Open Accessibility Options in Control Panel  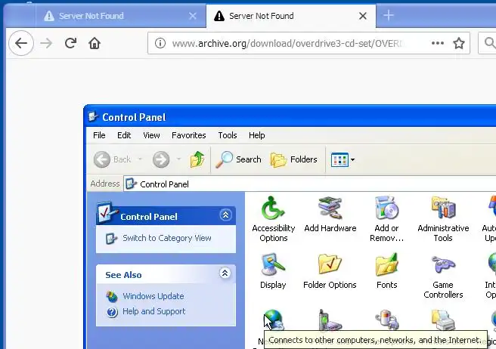click(273, 219)
